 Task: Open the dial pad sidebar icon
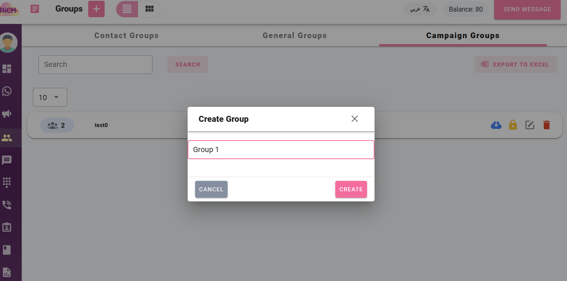tap(7, 182)
